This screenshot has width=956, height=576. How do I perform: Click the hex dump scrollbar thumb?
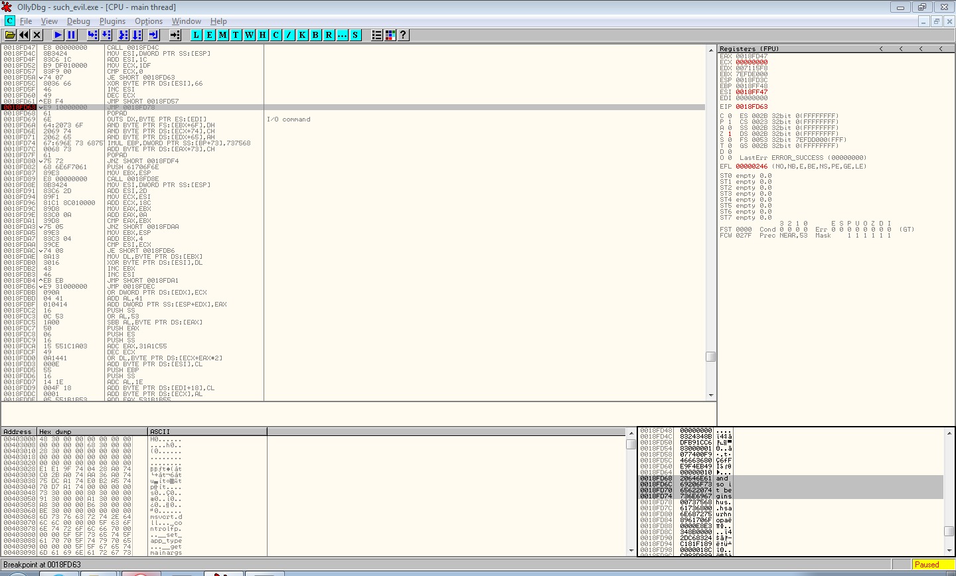[631, 444]
